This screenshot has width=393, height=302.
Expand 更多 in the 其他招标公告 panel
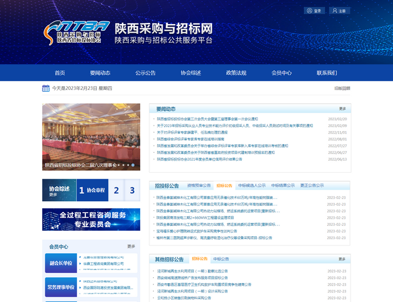coord(343,259)
